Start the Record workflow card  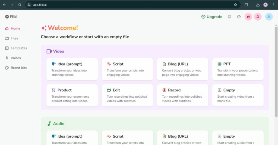[x=183, y=95]
